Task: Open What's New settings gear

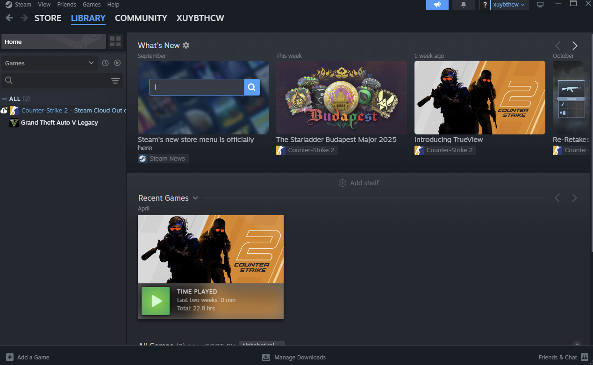Action: point(186,45)
